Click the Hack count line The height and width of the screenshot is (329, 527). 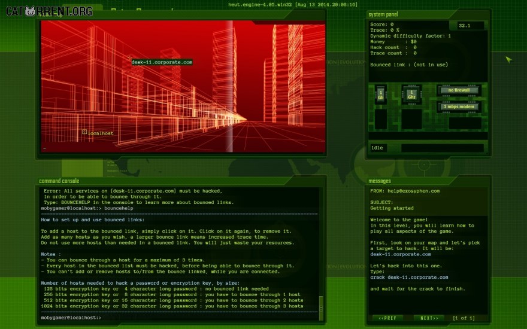tap(393, 47)
